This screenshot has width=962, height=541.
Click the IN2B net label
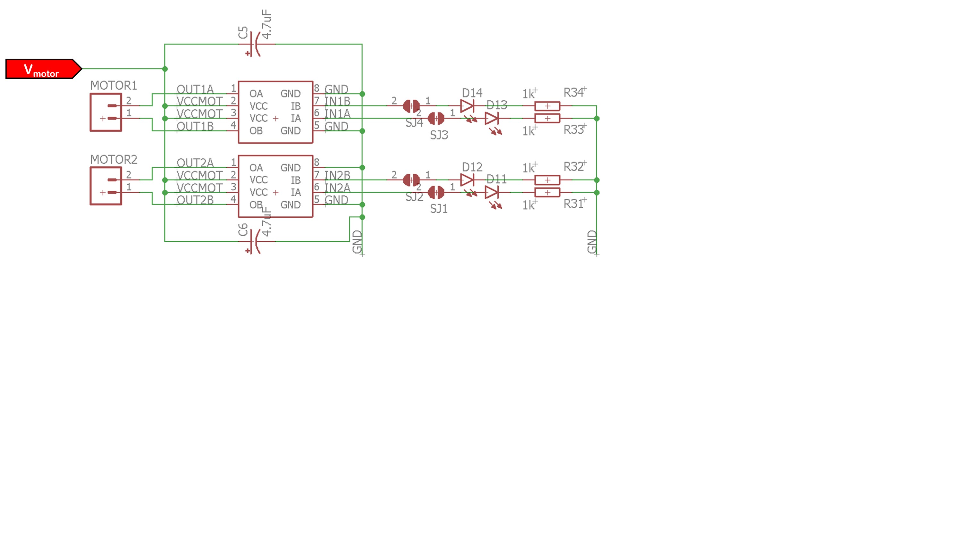337,175
